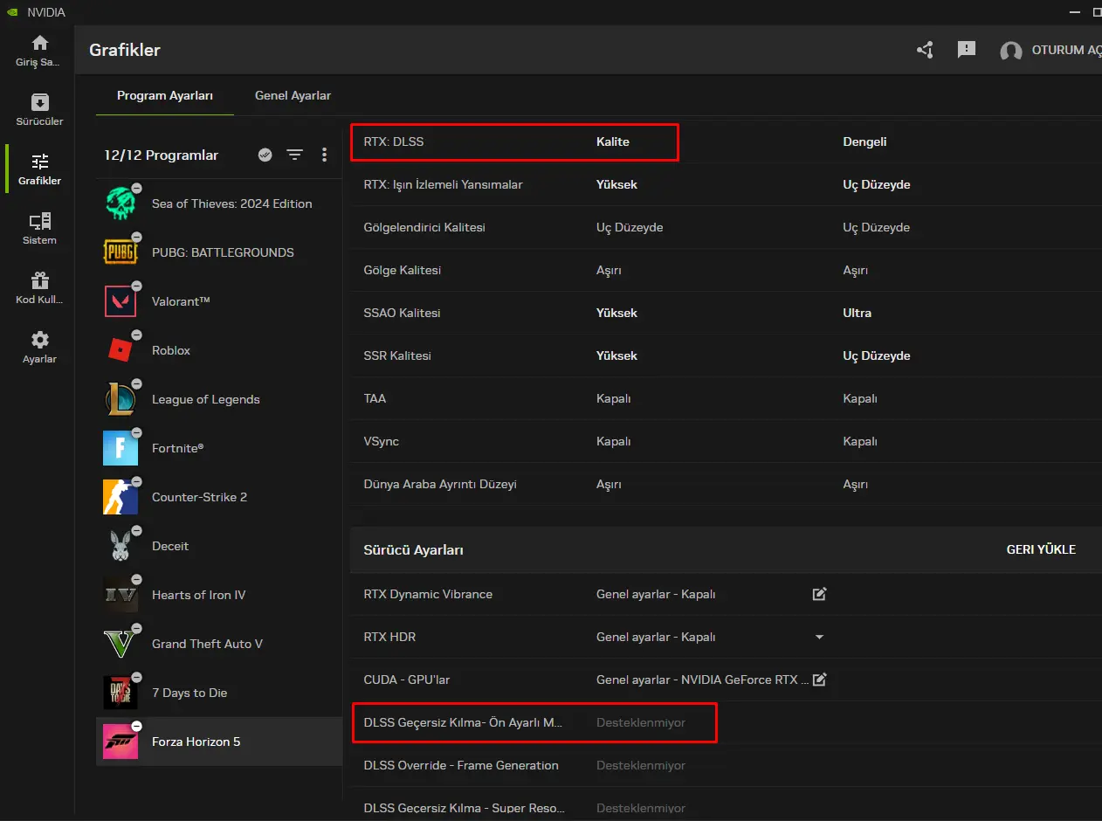Select League of Legends in program list
Screen dimensions: 1102x821
(219, 399)
